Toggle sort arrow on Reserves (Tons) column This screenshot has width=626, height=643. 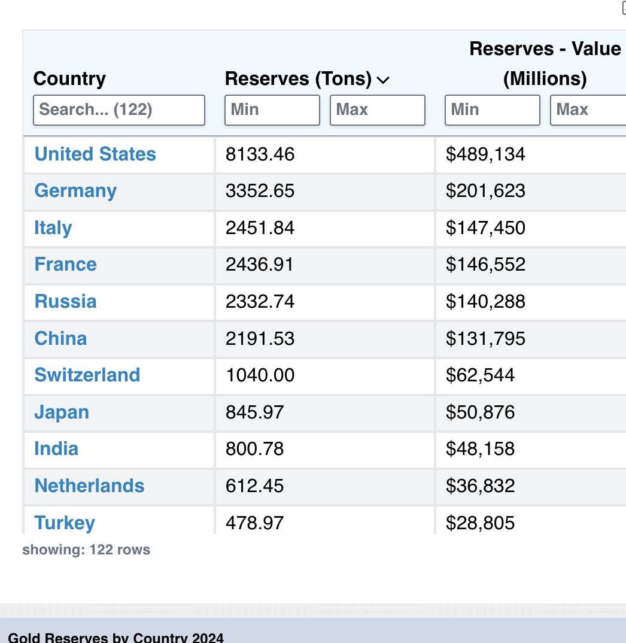(x=383, y=80)
